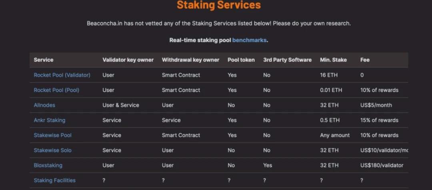Image resolution: width=432 pixels, height=190 pixels.
Task: Open the Staking Facilities link
Action: point(54,180)
